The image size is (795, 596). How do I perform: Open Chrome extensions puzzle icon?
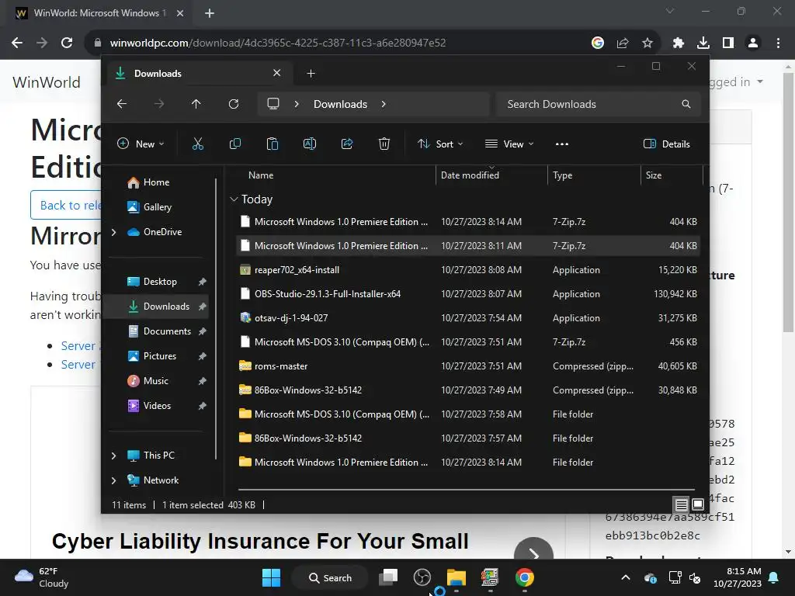click(679, 43)
